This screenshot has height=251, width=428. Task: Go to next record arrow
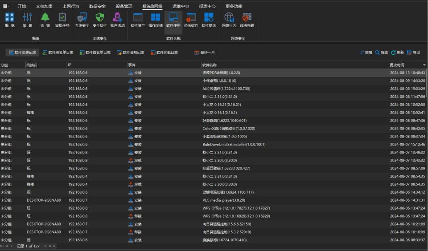45,246
